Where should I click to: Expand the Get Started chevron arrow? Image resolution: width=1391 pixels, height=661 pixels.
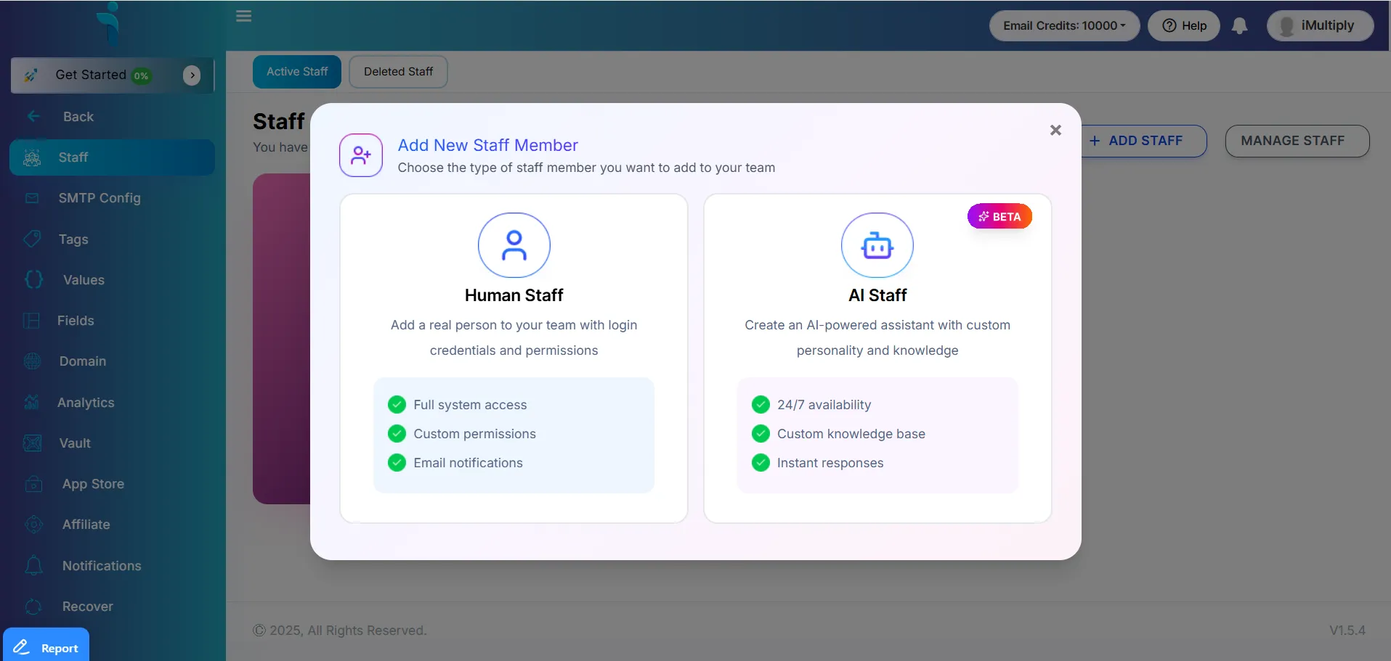192,75
